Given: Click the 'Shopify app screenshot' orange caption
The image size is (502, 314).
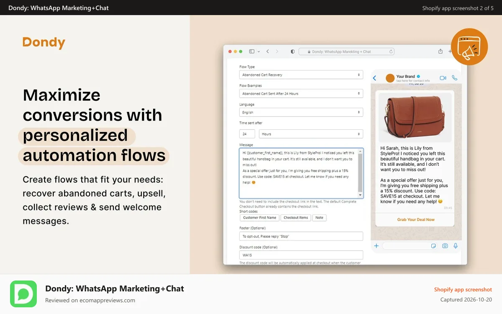Looking at the screenshot, I should (463, 290).
